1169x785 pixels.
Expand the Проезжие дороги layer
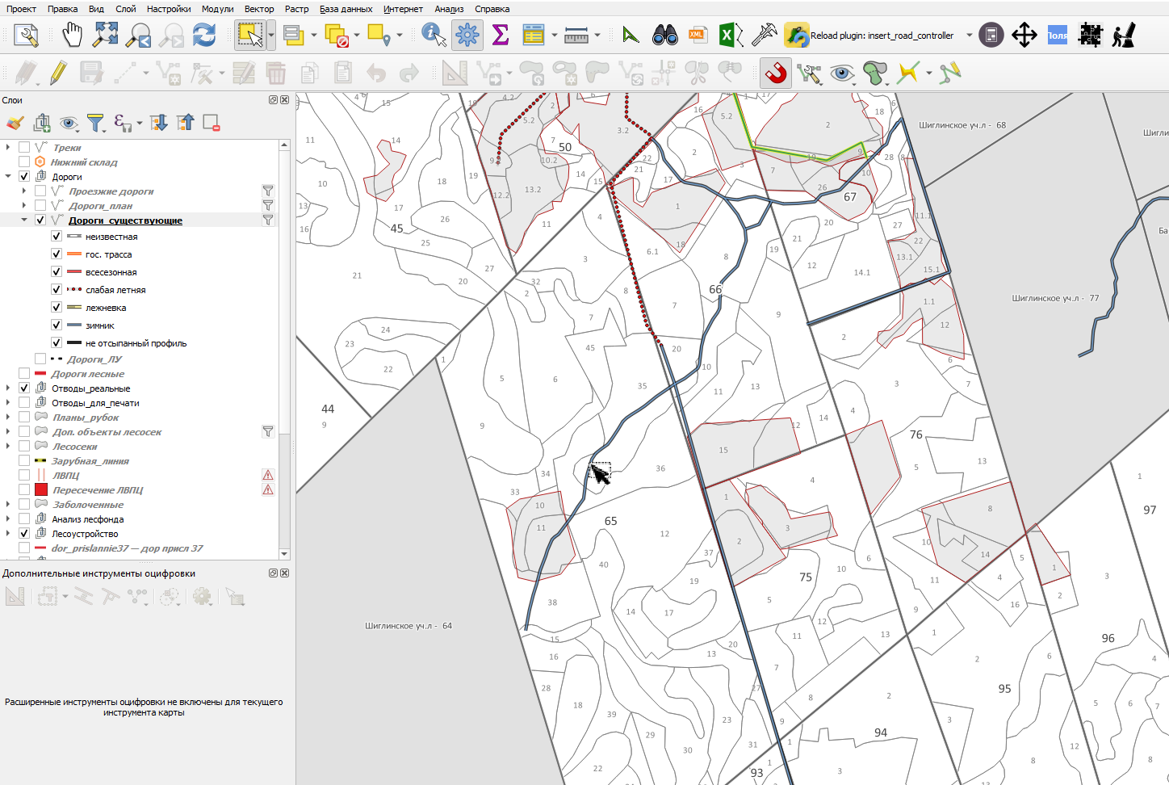pos(24,191)
